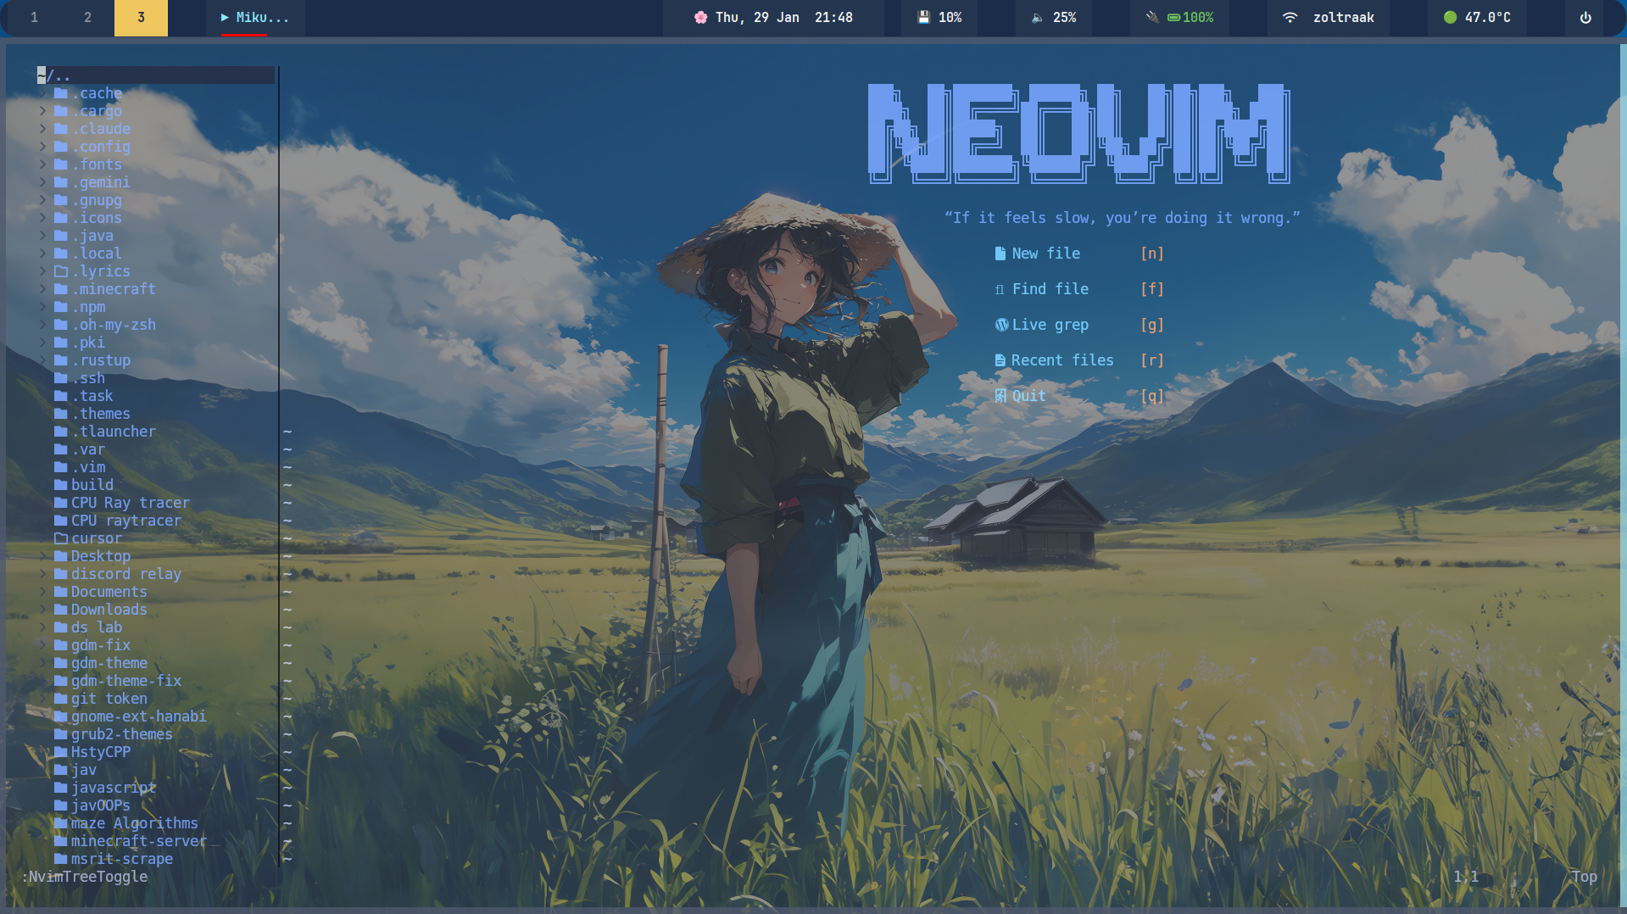1627x914 pixels.
Task: Click the folder icon next to .ssh
Action: click(x=61, y=378)
